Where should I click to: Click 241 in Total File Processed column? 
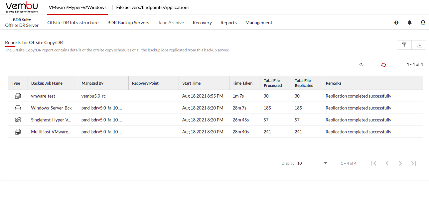point(267,132)
